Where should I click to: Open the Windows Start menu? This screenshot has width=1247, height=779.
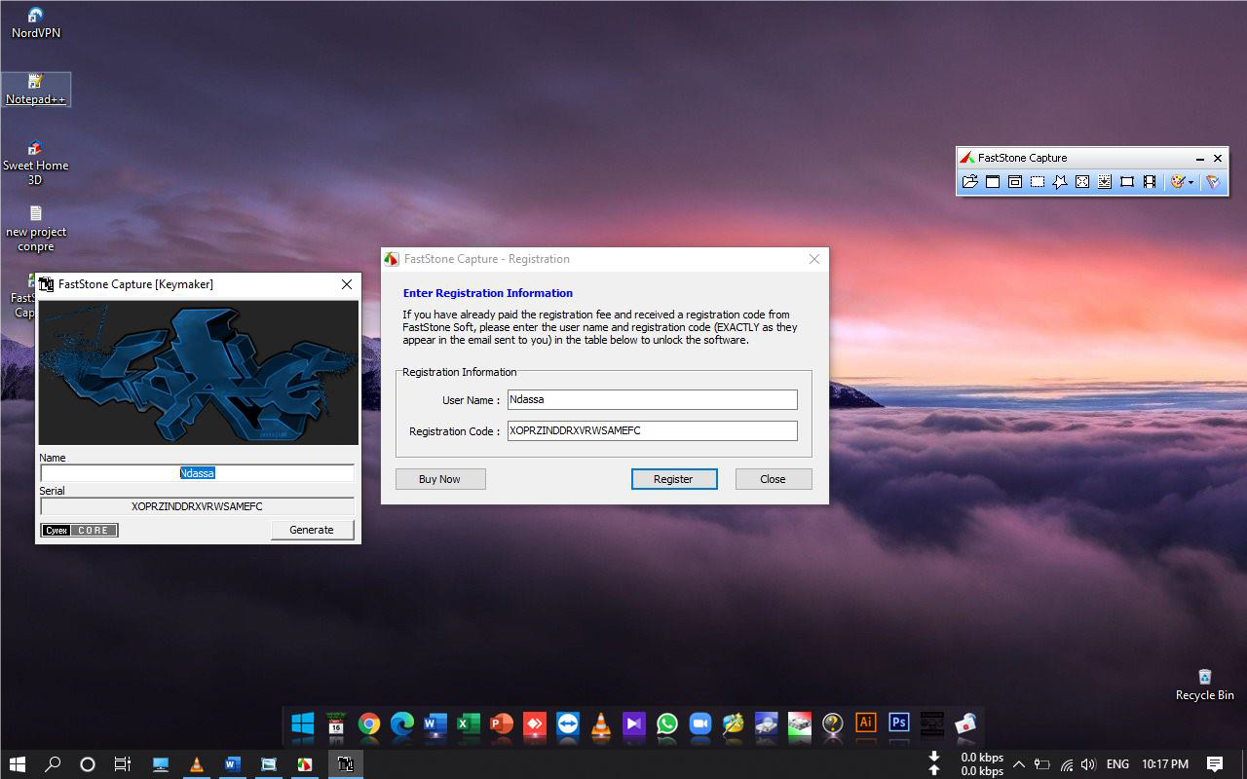click(17, 764)
